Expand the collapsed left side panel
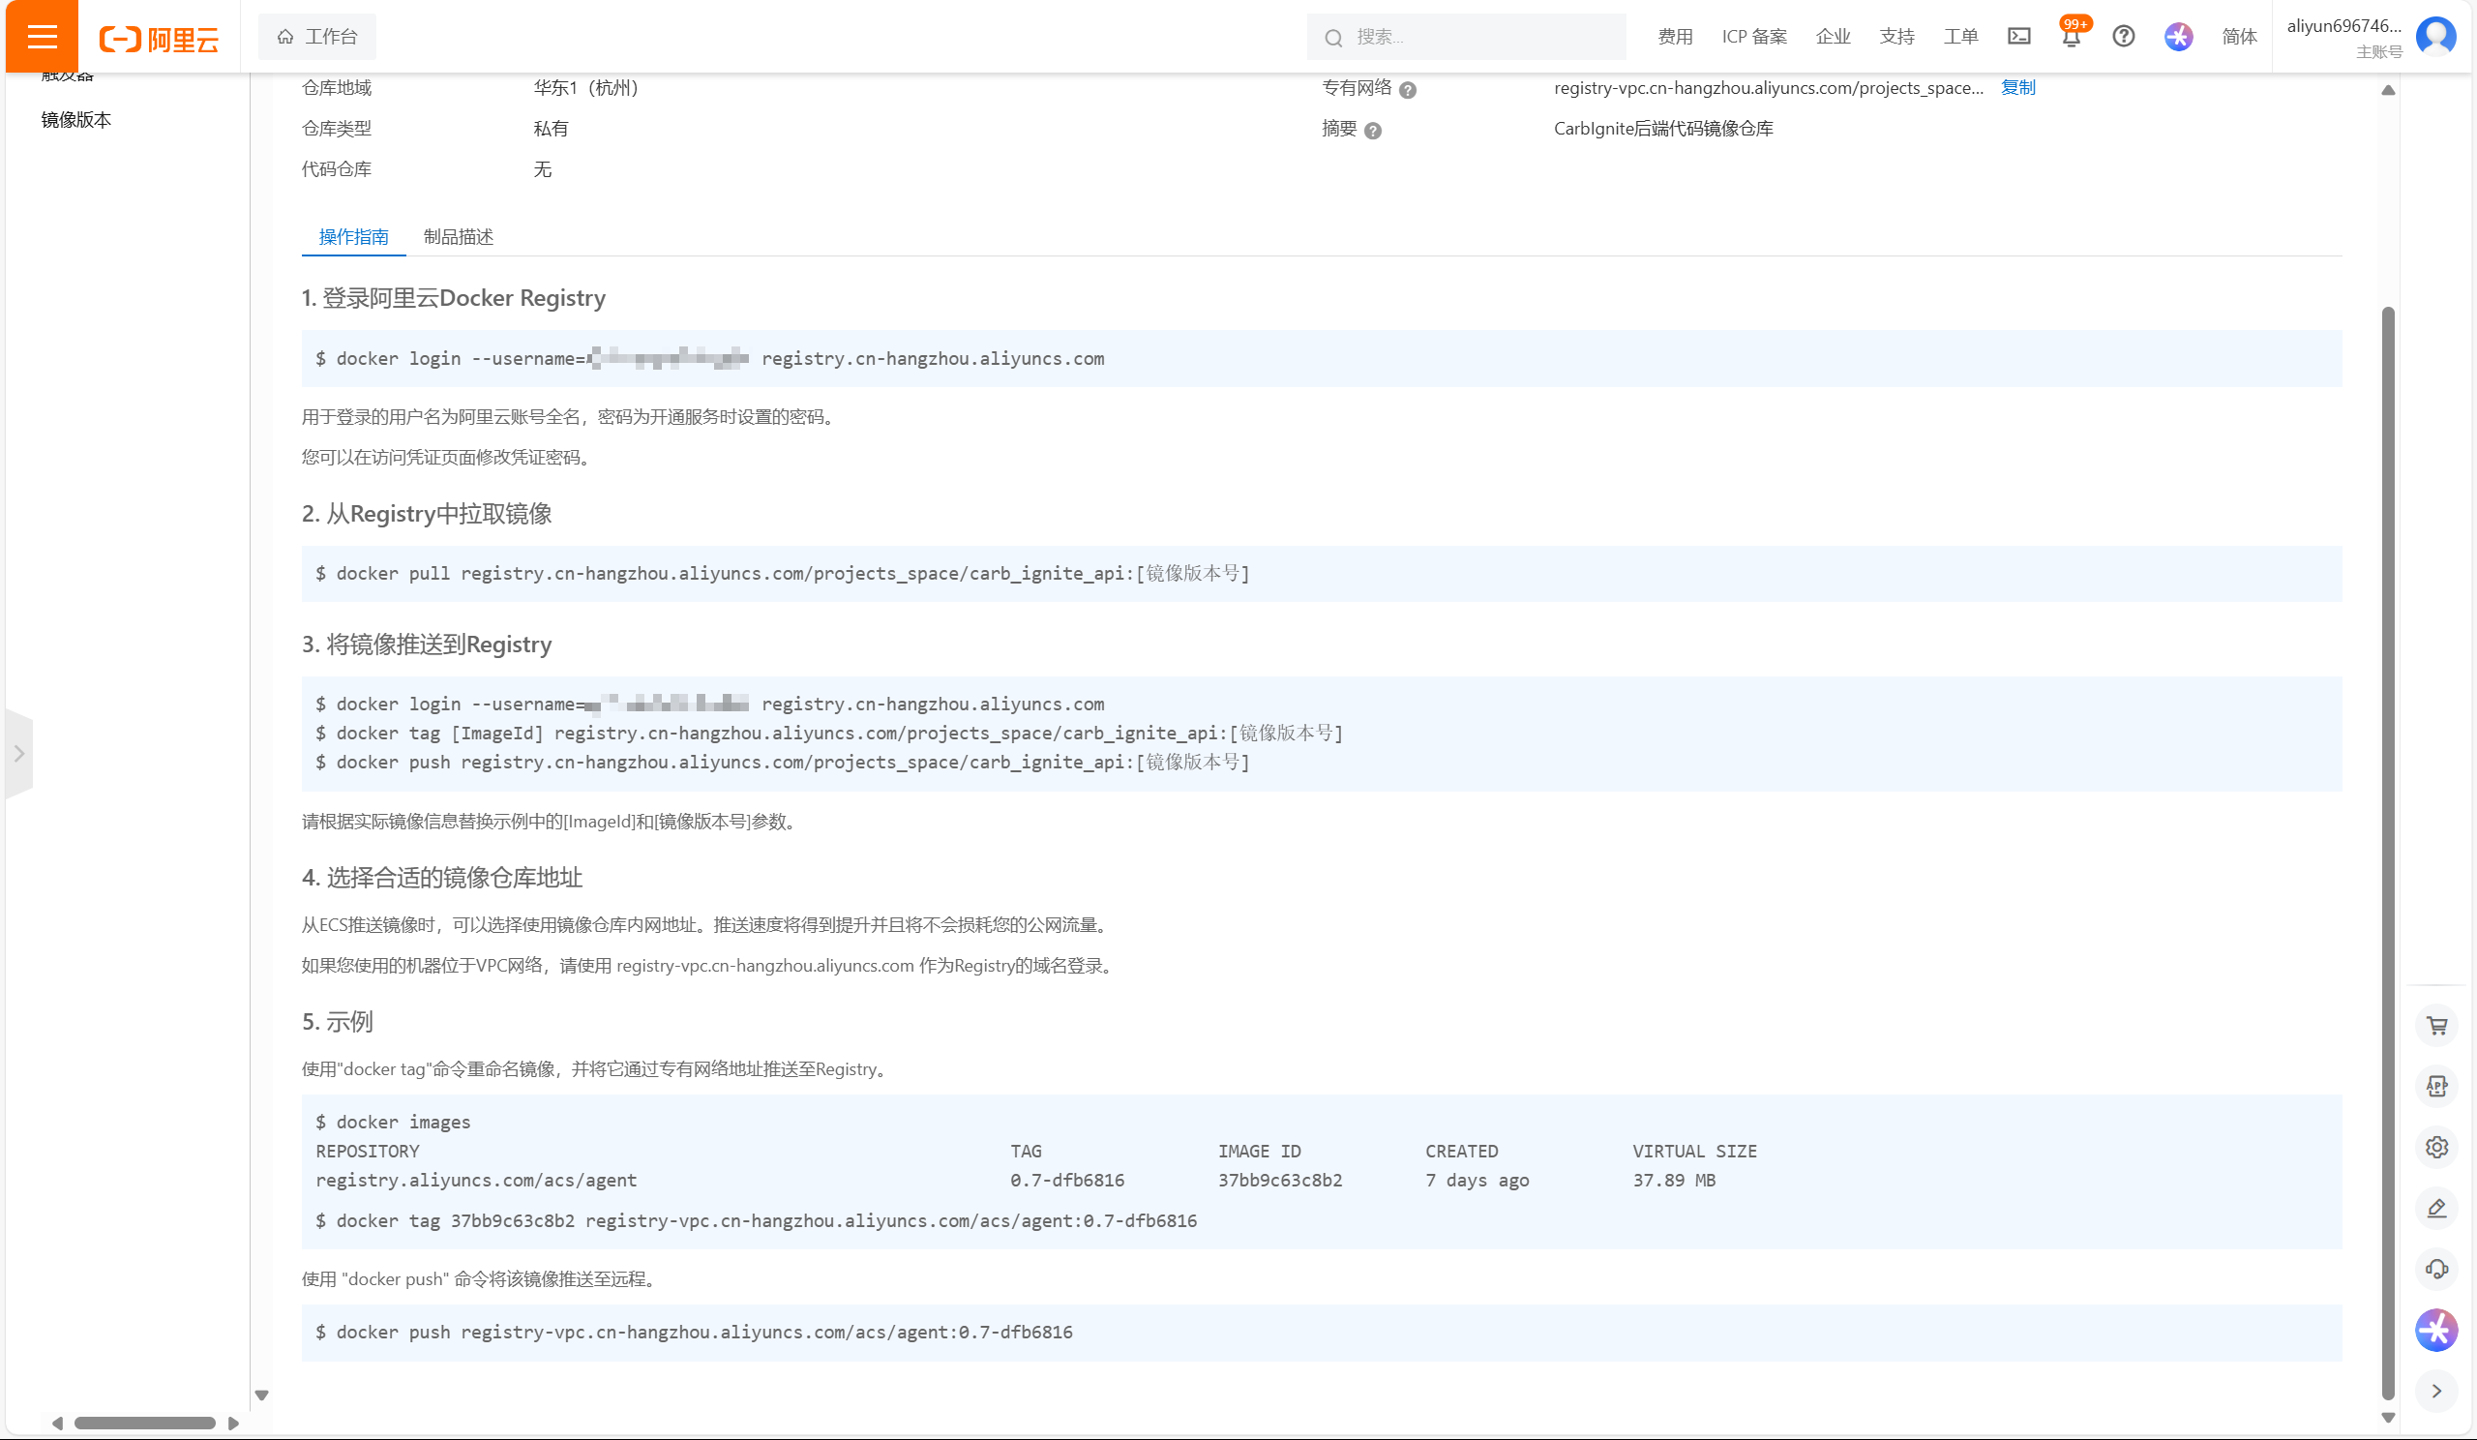Screen dimensions: 2477x1440 pyautogui.click(x=18, y=754)
